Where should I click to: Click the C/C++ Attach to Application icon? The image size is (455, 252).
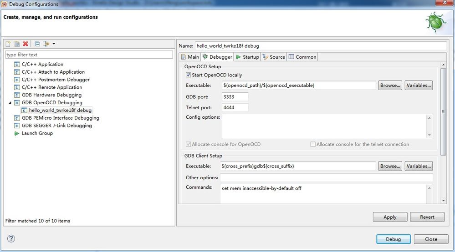(17, 72)
